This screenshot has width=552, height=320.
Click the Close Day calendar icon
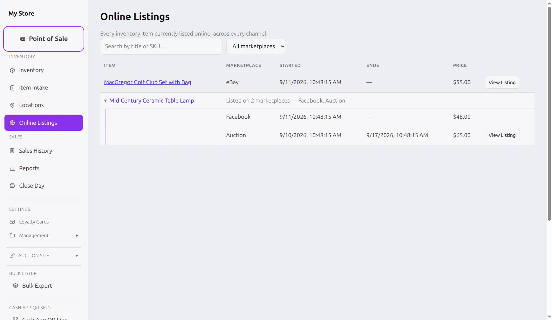12,186
